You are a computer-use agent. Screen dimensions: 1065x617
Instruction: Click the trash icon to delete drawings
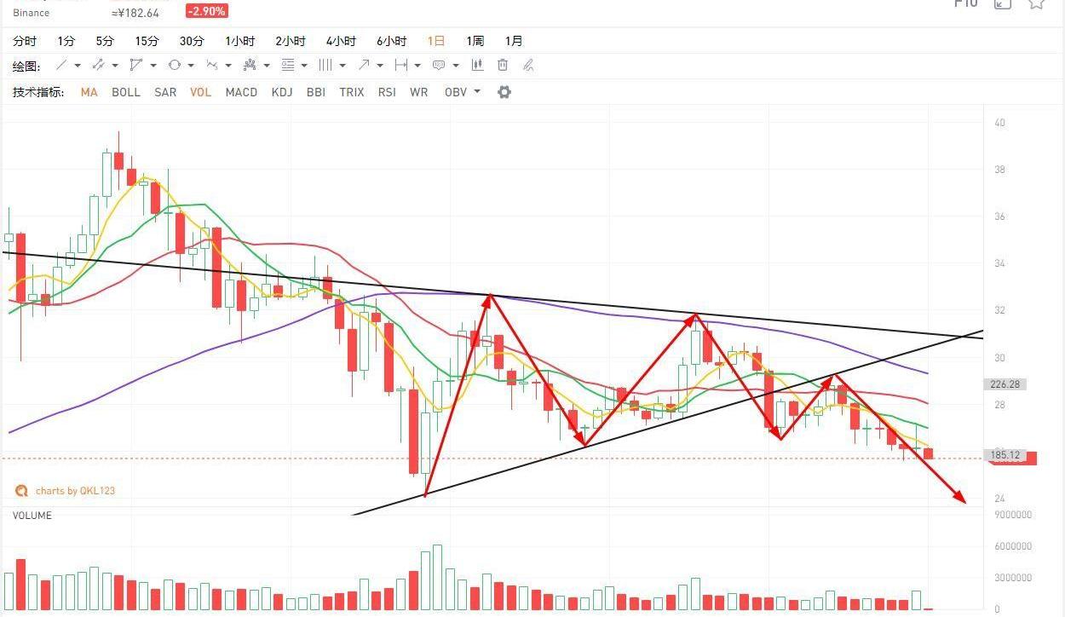coord(503,66)
